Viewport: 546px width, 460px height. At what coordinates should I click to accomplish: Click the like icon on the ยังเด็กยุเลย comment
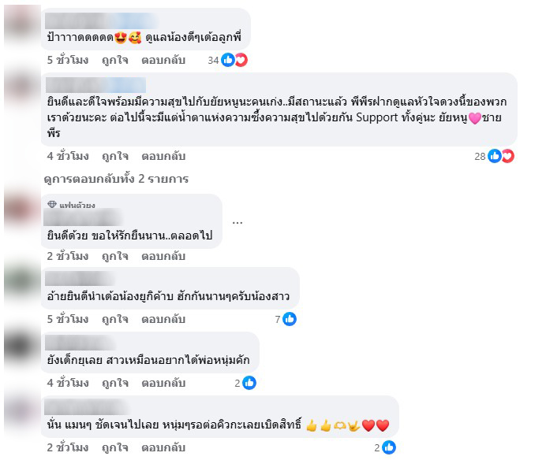coord(249,383)
